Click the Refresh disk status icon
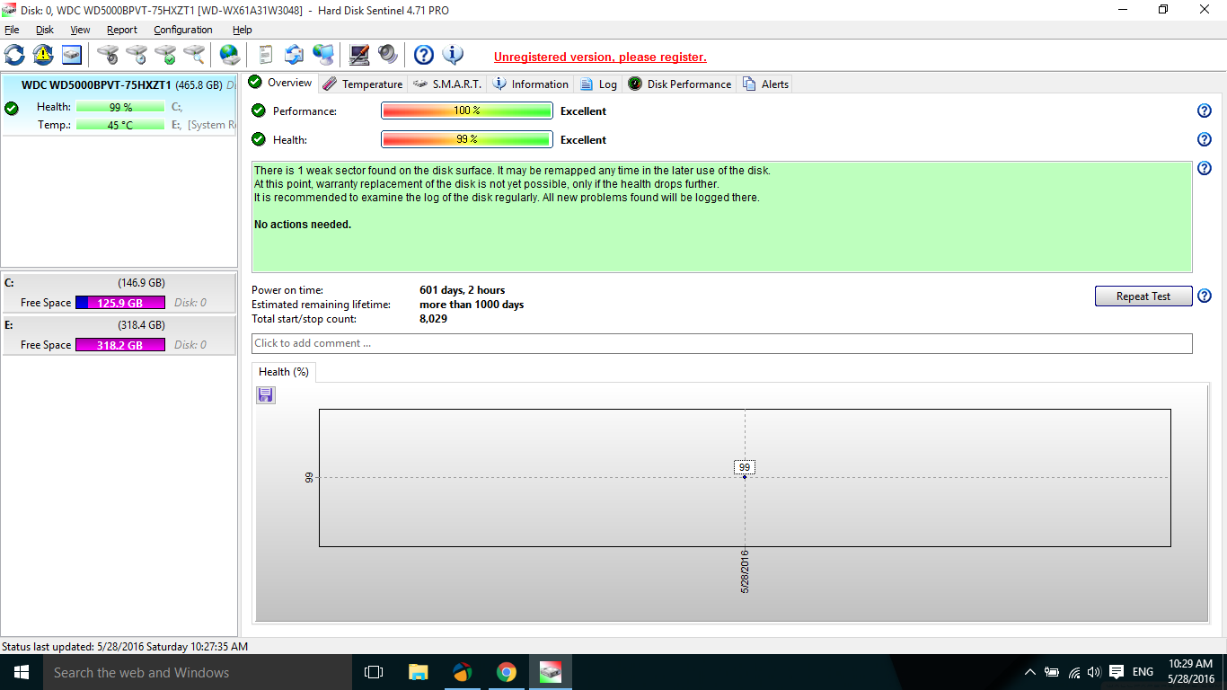Screen dimensions: 1227x690 14,55
